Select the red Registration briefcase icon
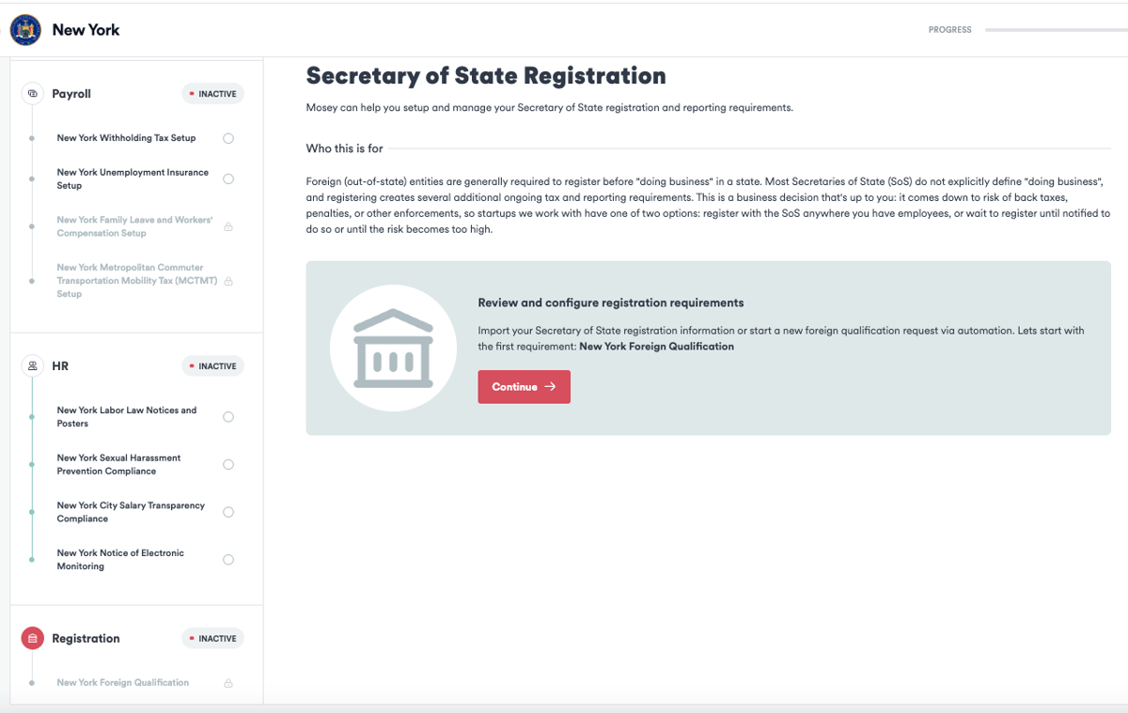The height and width of the screenshot is (713, 1128). [x=31, y=638]
